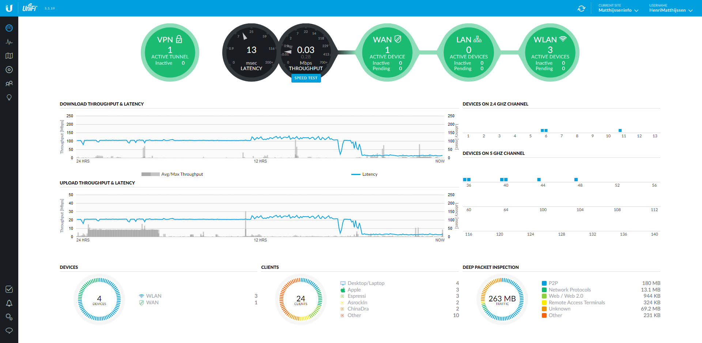Go to the Devices icon in sidebar

point(9,70)
